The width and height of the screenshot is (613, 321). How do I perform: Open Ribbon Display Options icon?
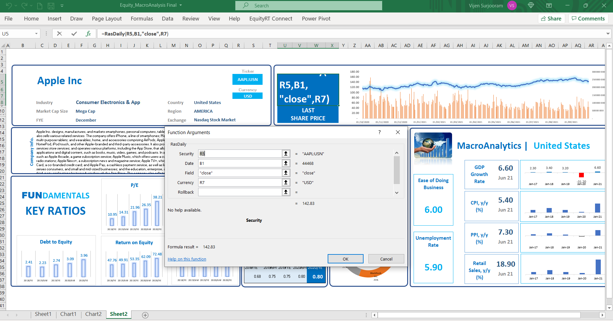[549, 5]
